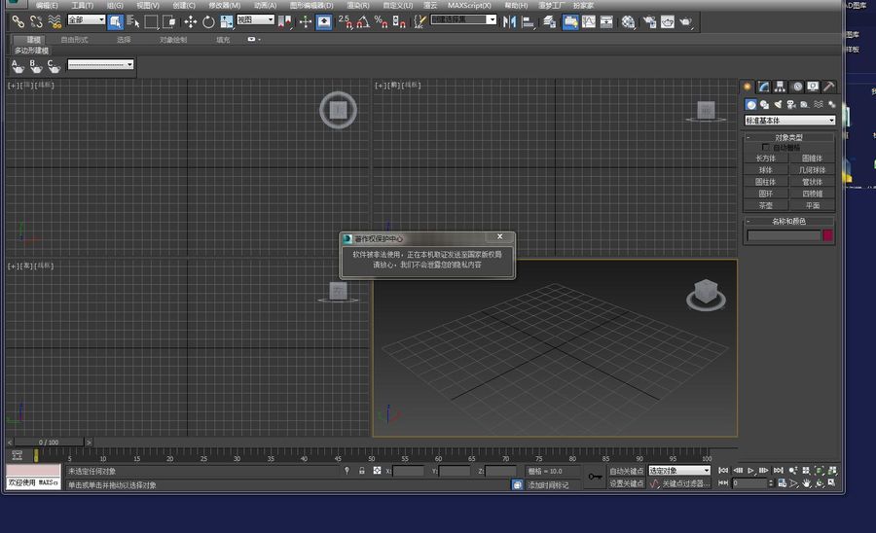The height and width of the screenshot is (533, 876).
Task: Open the Modify command panel tab
Action: tap(764, 87)
